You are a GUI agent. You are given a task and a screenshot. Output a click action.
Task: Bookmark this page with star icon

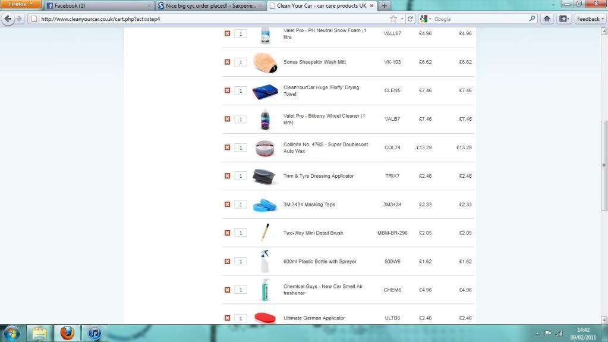click(393, 18)
